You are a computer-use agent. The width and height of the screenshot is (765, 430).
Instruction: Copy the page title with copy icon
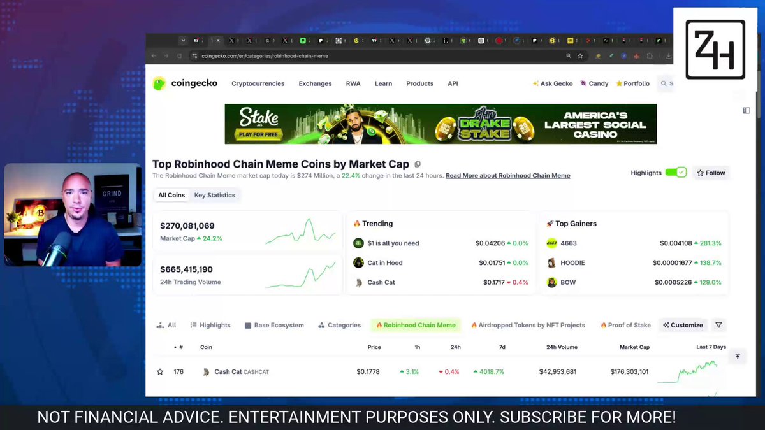click(x=418, y=164)
